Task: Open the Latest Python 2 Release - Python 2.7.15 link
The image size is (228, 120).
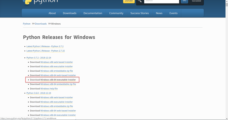Action: (46, 51)
